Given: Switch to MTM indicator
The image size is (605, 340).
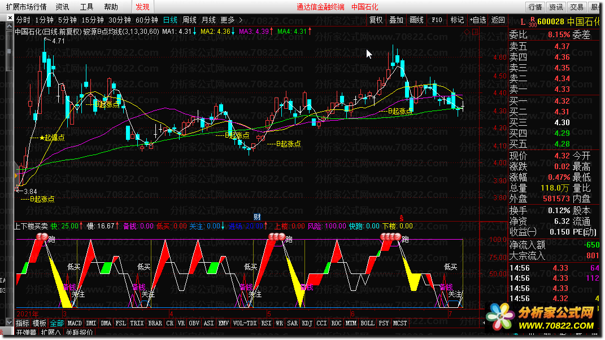Looking at the screenshot, I should click(351, 324).
